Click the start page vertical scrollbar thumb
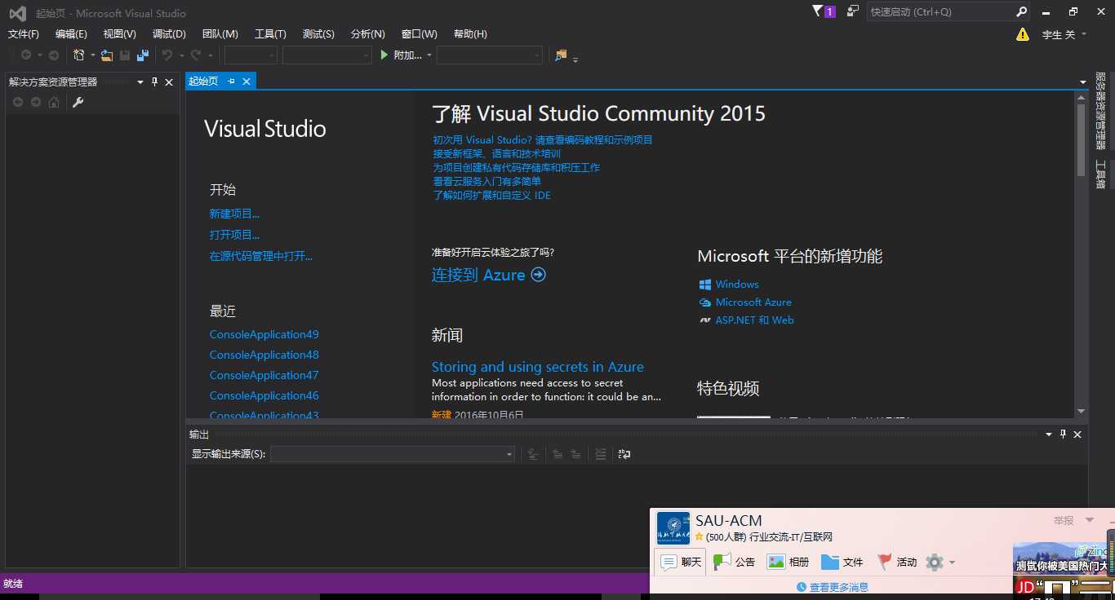The image size is (1115, 600). point(1082,139)
